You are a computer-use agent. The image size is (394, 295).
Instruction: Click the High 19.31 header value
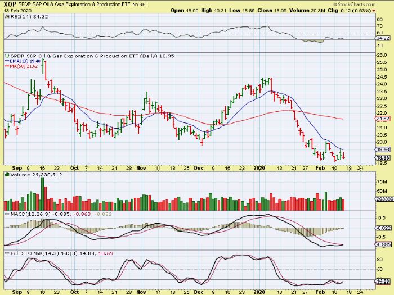213,11
